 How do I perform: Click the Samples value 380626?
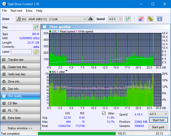click(x=139, y=126)
